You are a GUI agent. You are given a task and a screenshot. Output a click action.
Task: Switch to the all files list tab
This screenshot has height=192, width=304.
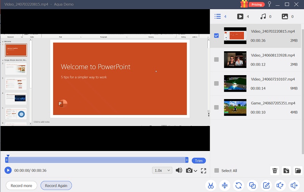click(220, 16)
